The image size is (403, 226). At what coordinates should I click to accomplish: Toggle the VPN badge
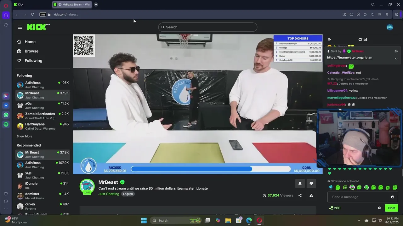click(43, 14)
